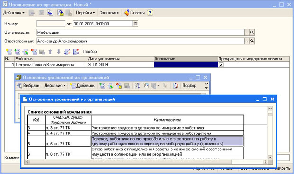
Task: Click the blue double-arrow icon left of the refresh-document icon
Action: [x=50, y=13]
